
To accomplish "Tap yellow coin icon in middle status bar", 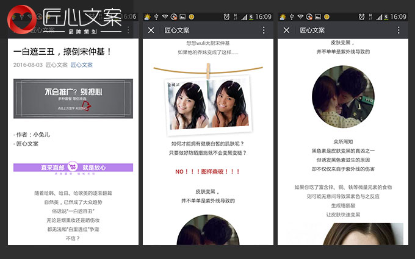I will (192, 17).
